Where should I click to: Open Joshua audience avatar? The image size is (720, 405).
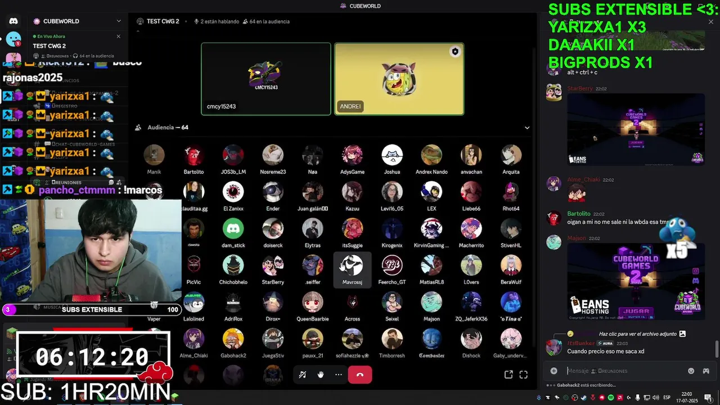(392, 155)
